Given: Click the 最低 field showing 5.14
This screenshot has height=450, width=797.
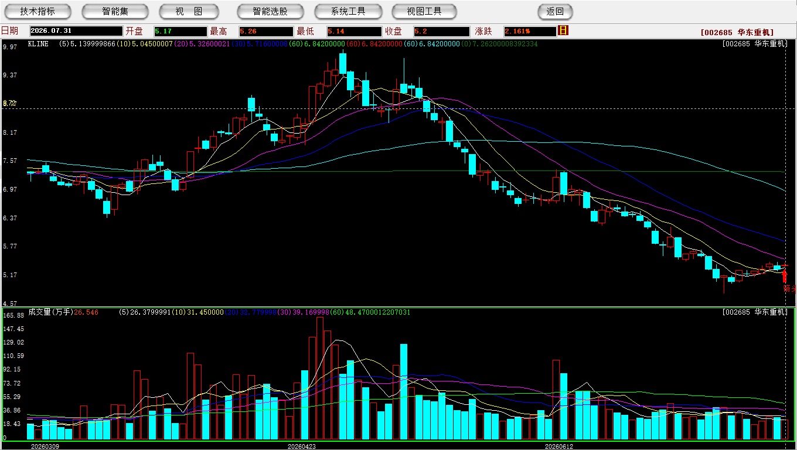Looking at the screenshot, I should click(354, 31).
